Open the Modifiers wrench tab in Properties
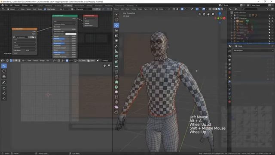This screenshot has width=275, height=155. click(229, 81)
